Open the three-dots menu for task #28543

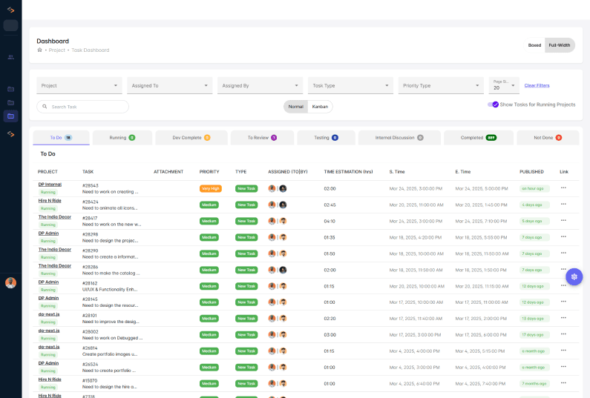pyautogui.click(x=563, y=188)
